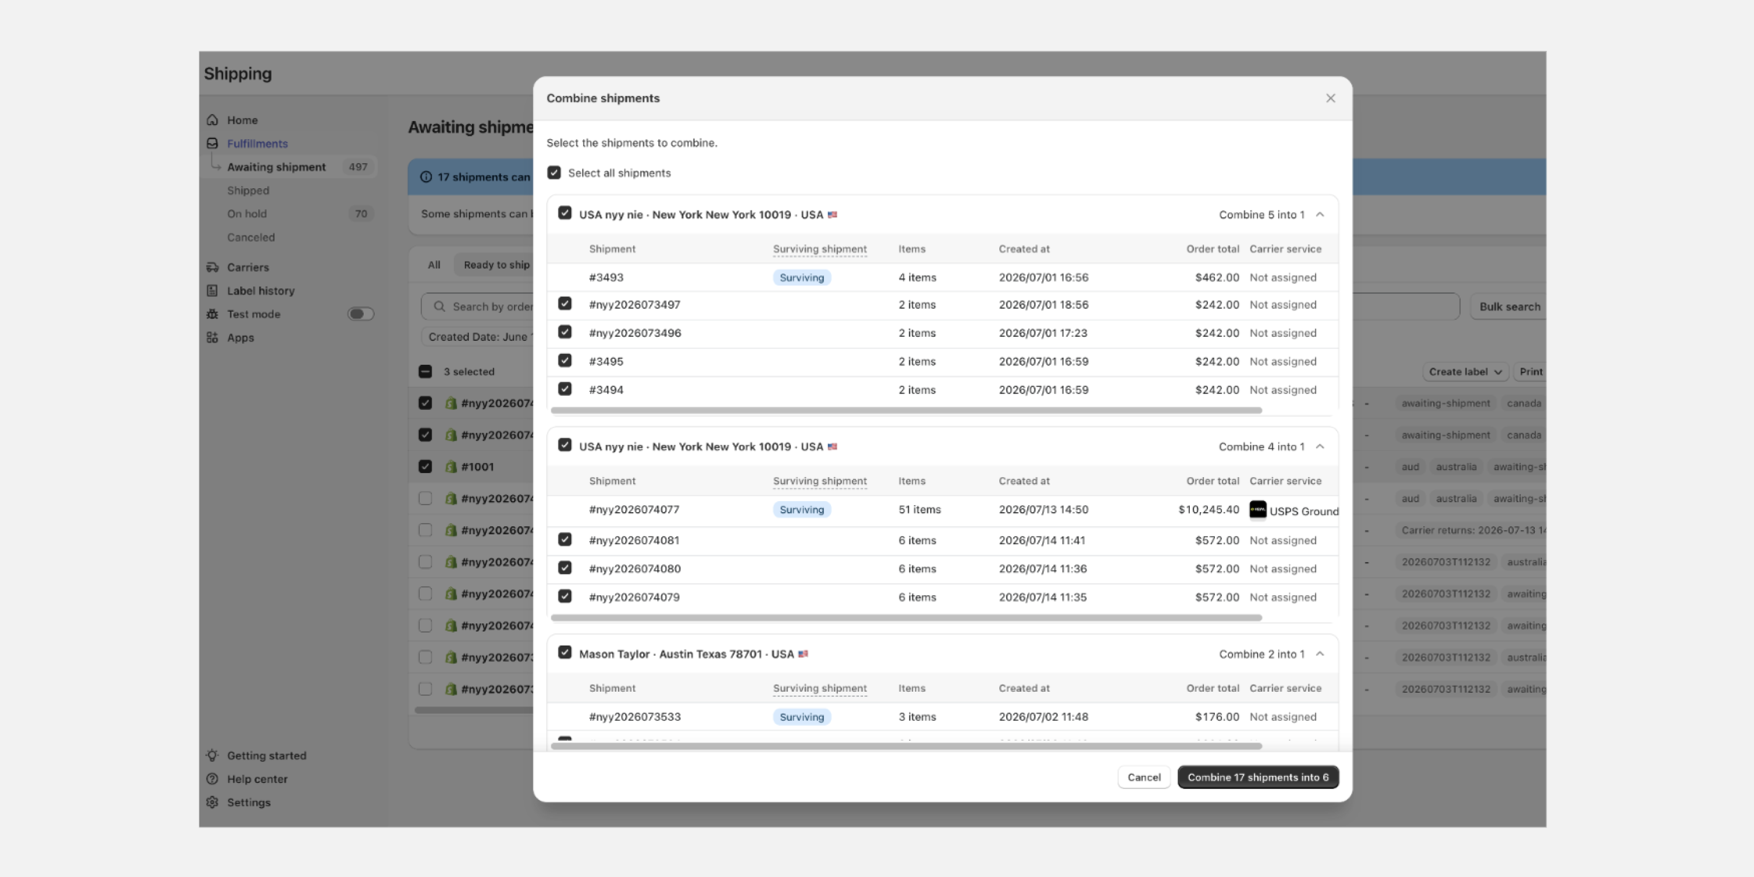This screenshot has height=877, width=1754.
Task: Click the Test mode bug icon
Action: [212, 314]
